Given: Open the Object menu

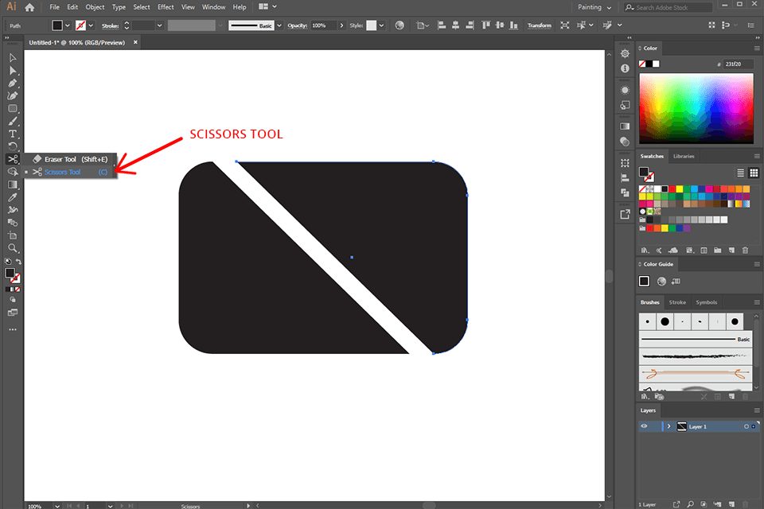Looking at the screenshot, I should pyautogui.click(x=94, y=6).
